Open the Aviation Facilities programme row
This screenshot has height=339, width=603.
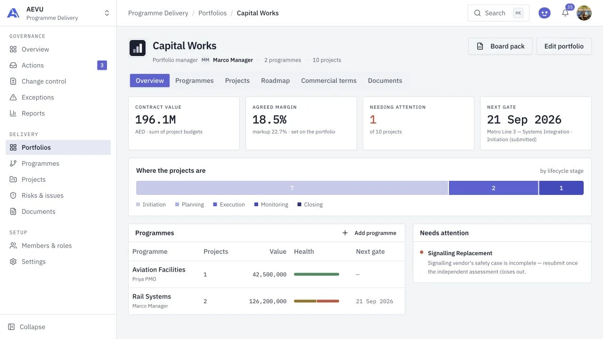coord(267,274)
